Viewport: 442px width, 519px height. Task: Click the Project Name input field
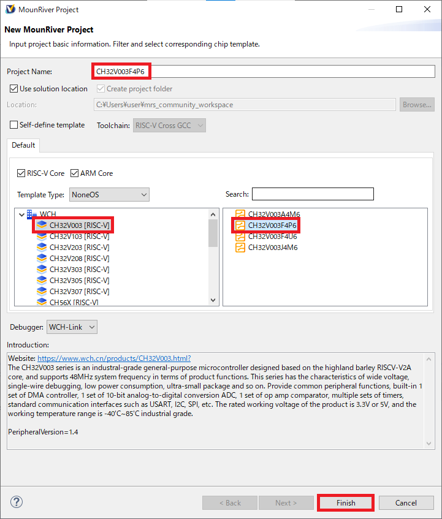tap(264, 72)
